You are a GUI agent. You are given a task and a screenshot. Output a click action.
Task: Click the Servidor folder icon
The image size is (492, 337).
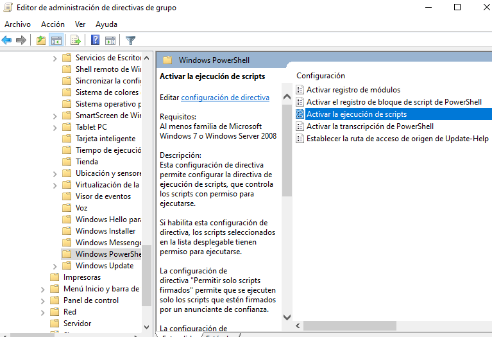[55, 323]
